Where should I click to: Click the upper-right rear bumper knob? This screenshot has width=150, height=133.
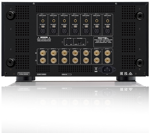tap(140, 16)
